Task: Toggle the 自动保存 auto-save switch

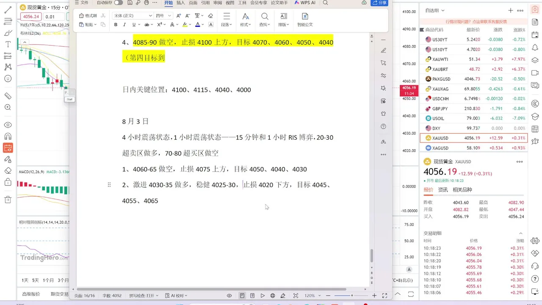Action: [x=119, y=3]
